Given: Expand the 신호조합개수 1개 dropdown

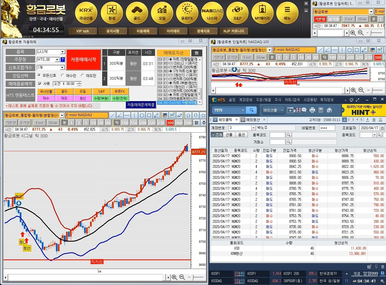Looking at the screenshot, I should pos(63,68).
